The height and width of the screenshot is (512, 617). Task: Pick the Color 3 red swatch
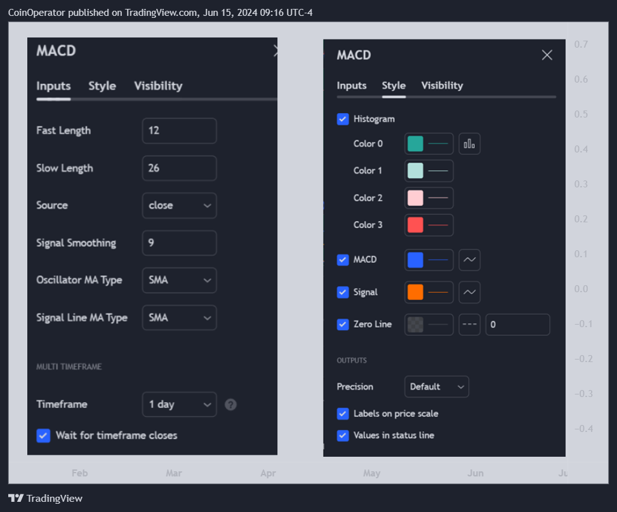[x=415, y=225]
